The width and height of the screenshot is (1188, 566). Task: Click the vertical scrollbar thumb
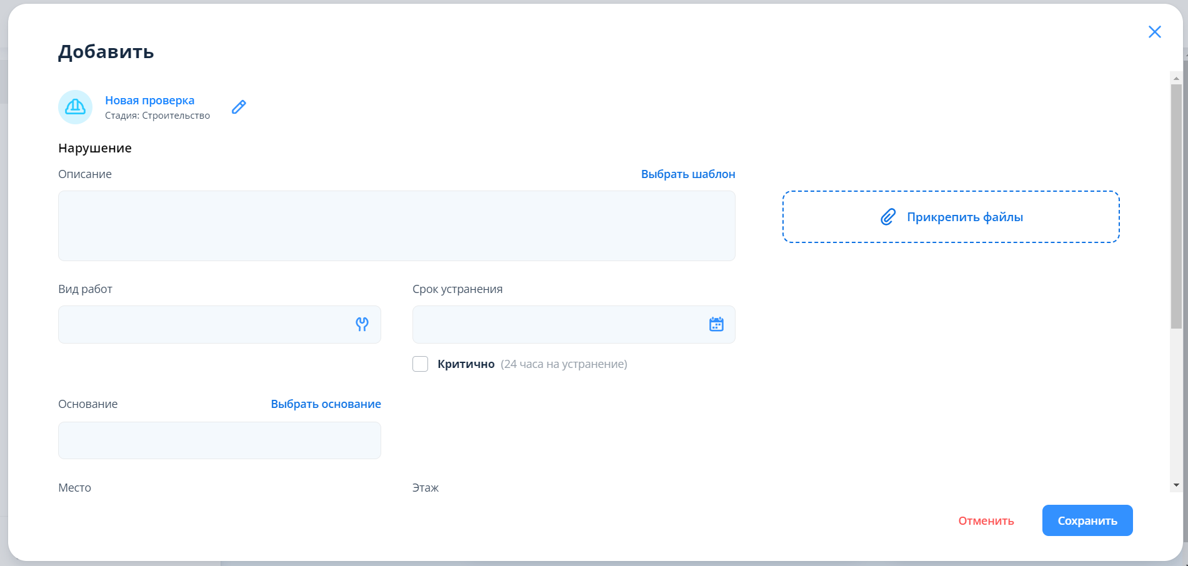click(x=1176, y=206)
